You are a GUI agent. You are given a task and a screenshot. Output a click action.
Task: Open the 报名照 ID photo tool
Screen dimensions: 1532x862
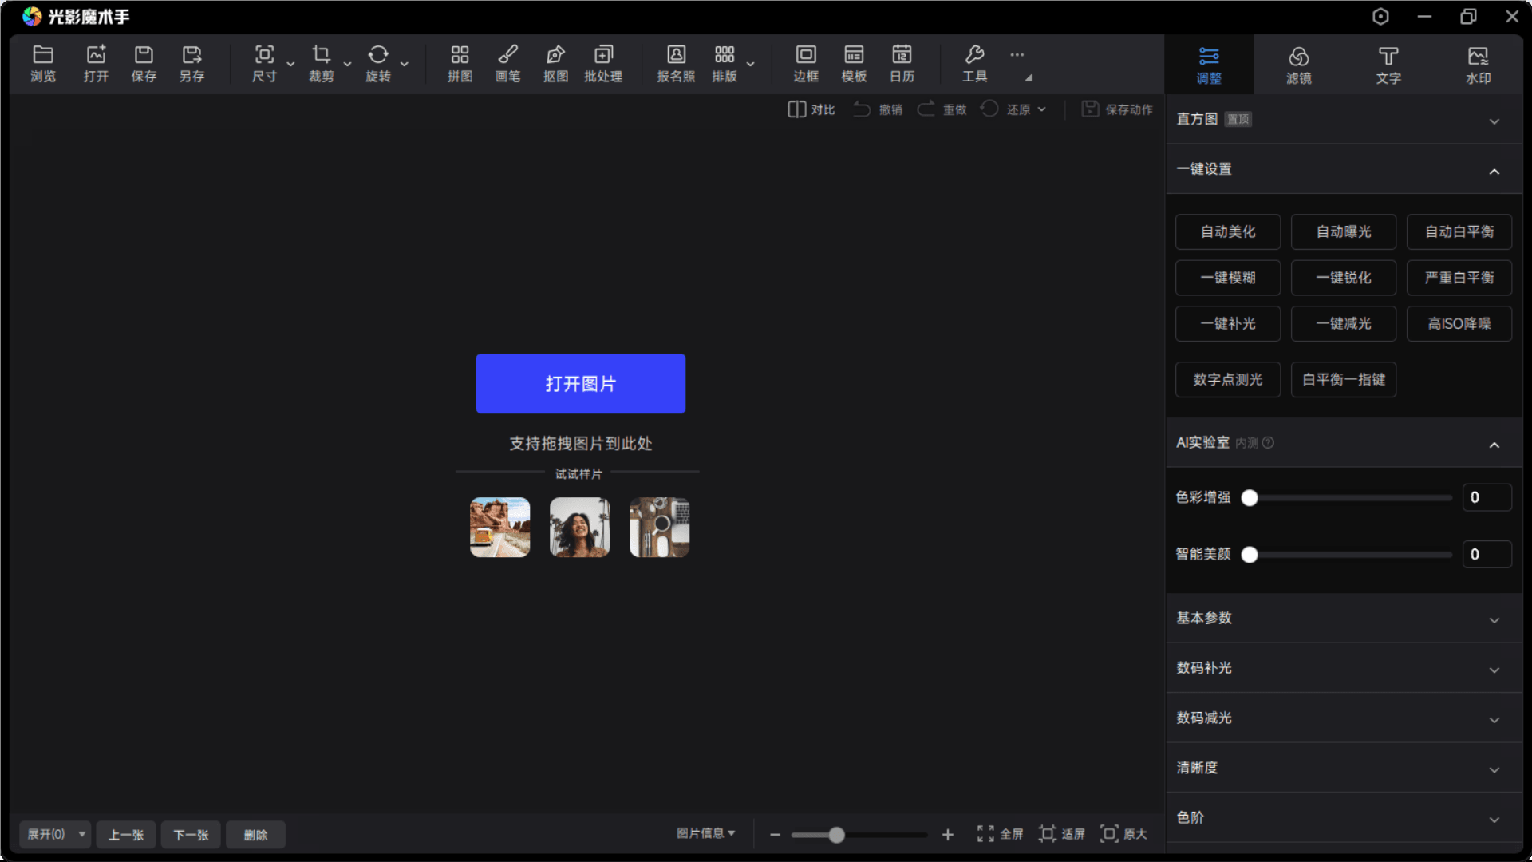pos(675,63)
